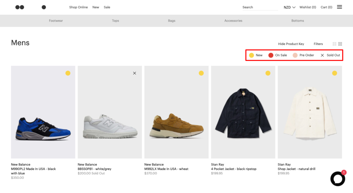Select the Bags category tab
353x193 pixels.
[x=172, y=21]
